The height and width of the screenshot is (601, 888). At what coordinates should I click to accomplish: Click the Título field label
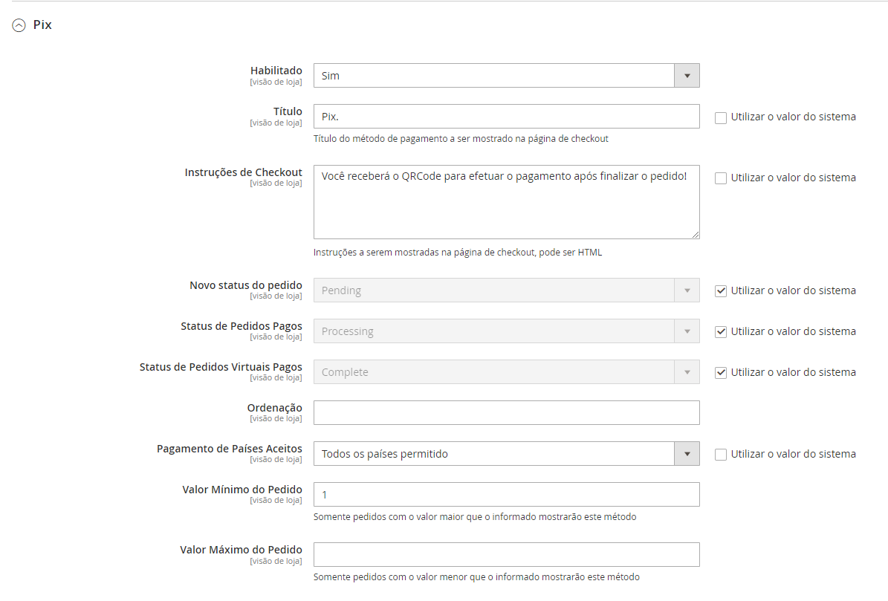[288, 111]
